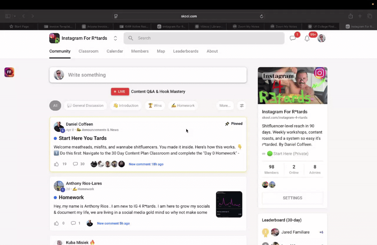377x245 pixels.
Task: Open Anthony's Homework post title
Action: click(x=71, y=197)
